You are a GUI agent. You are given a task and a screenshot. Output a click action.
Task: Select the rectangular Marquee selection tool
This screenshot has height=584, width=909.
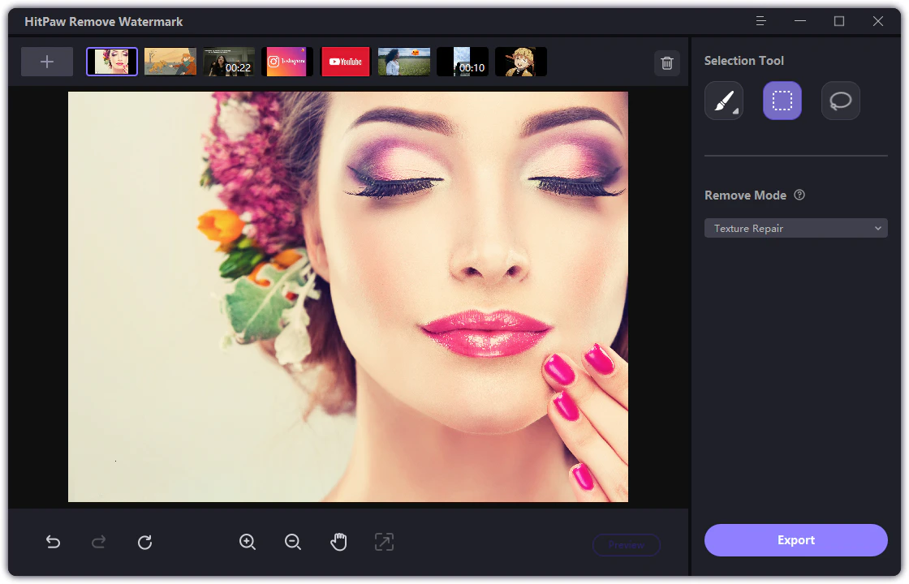(782, 100)
